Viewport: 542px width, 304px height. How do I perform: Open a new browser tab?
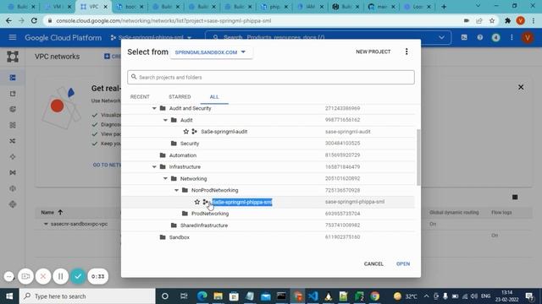coord(444,7)
